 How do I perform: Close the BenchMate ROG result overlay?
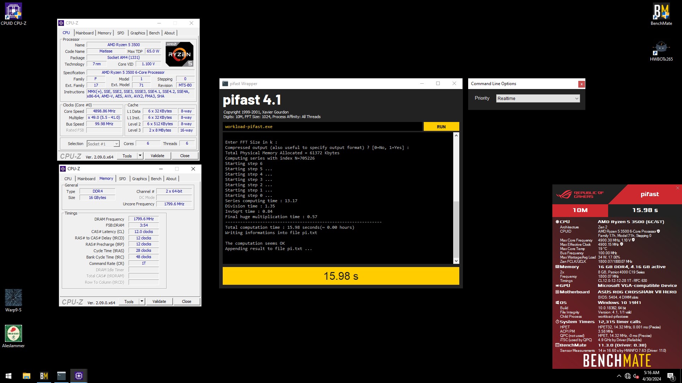coord(677,188)
